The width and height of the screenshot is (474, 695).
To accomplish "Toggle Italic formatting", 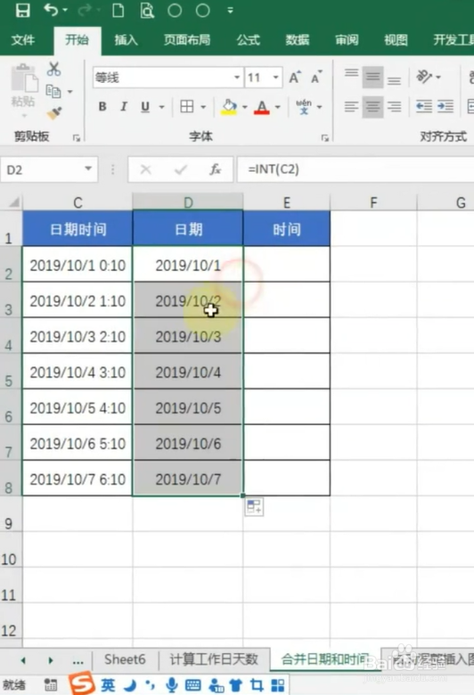I will click(x=124, y=106).
